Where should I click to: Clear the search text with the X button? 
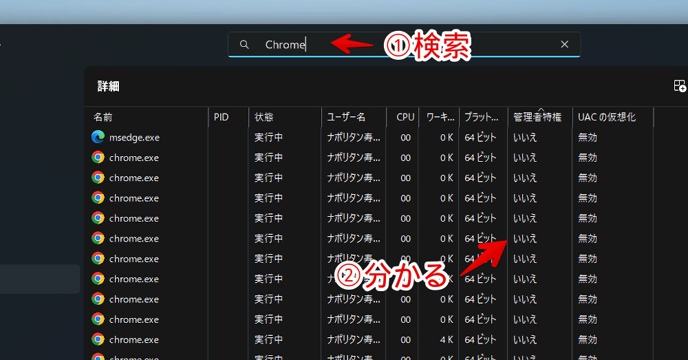point(564,45)
